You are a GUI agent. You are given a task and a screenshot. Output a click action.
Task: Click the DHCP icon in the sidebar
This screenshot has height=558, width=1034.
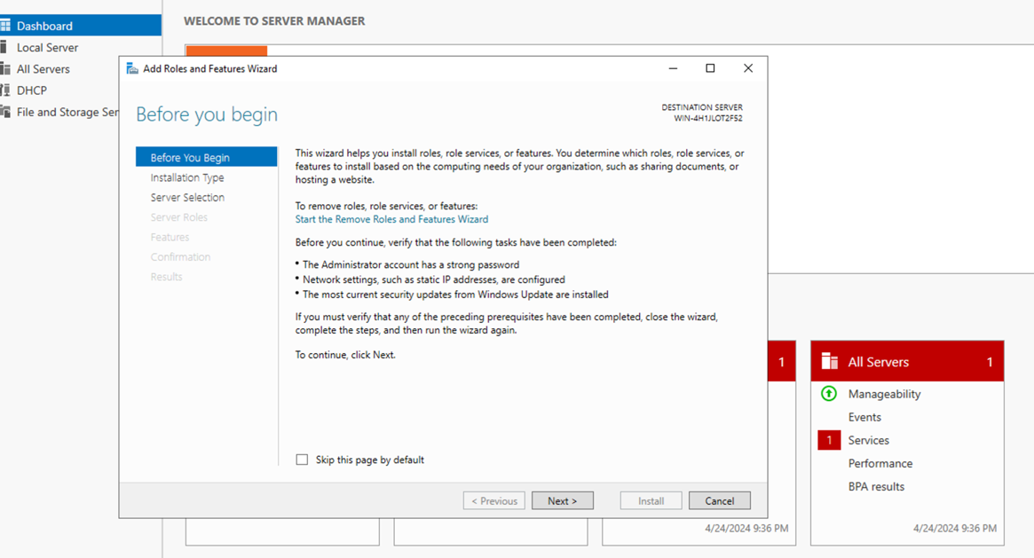coord(5,90)
